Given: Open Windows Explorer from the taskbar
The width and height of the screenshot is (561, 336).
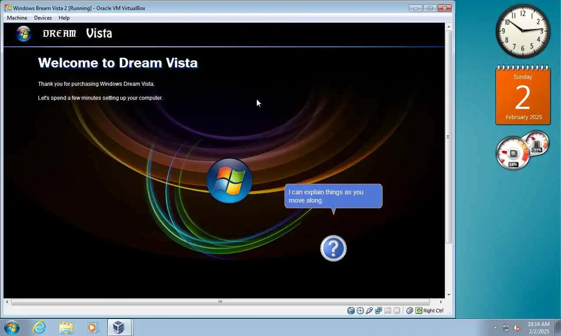Looking at the screenshot, I should 66,327.
